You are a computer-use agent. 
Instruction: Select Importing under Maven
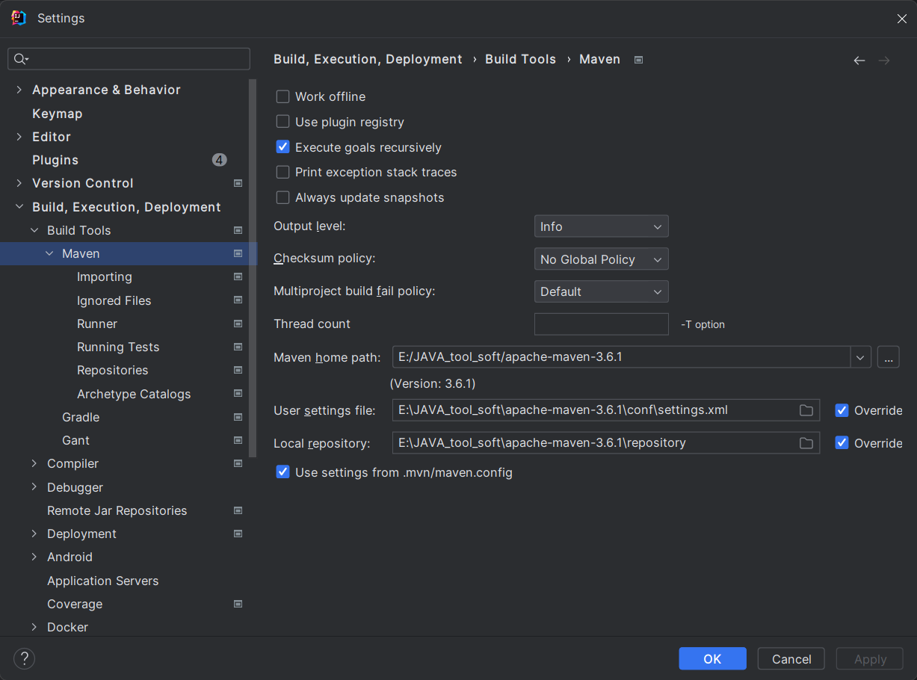[105, 276]
